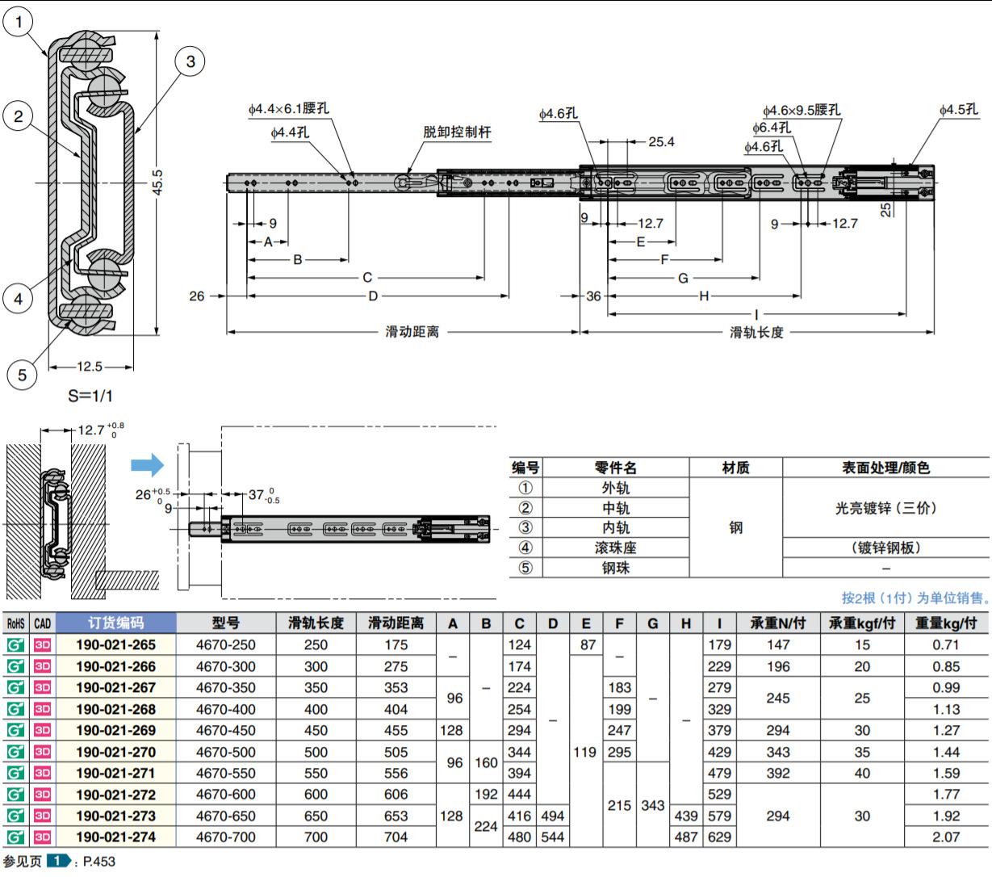Screen dimensions: 992x877
Task: Open 3D CAD data for 190-021-269
Action: coord(42,731)
